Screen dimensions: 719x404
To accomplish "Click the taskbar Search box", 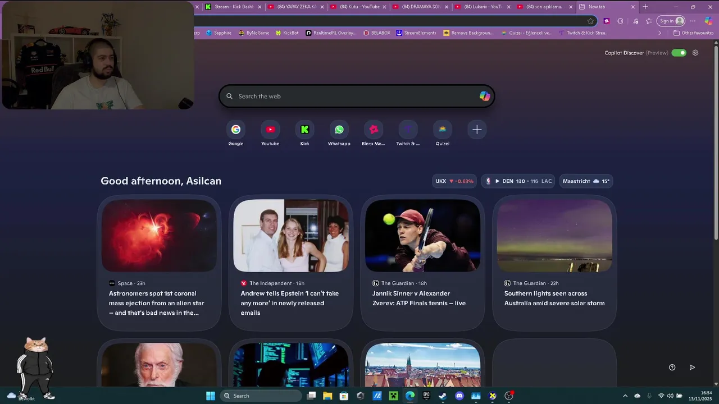I will pos(261,396).
